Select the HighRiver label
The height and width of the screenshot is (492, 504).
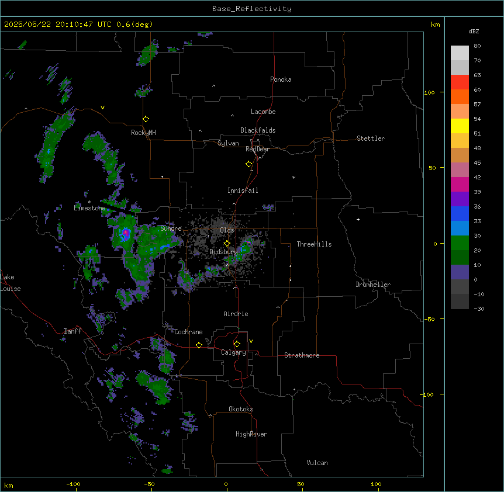pos(251,434)
